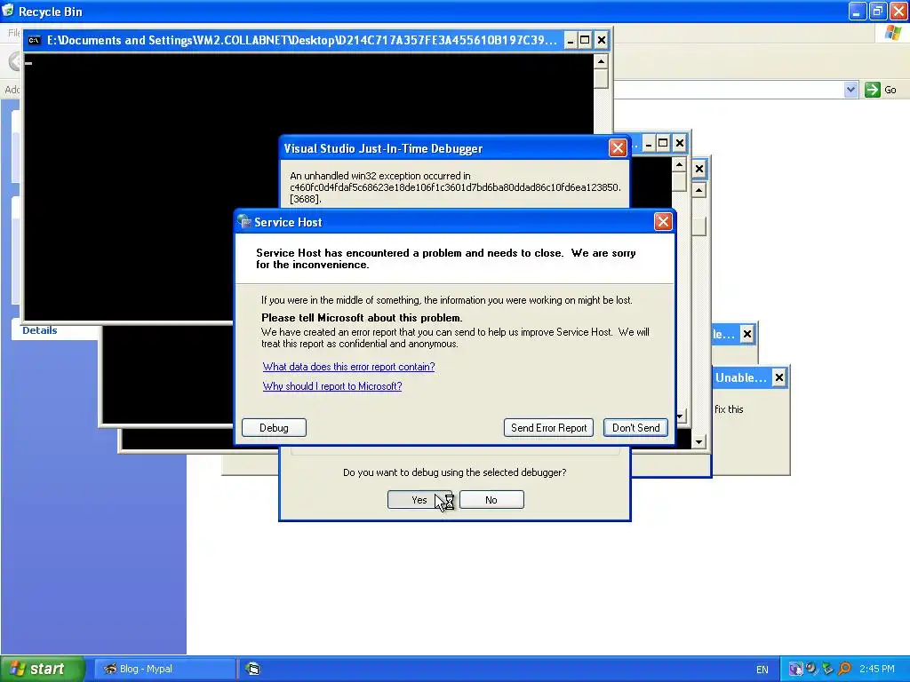Image resolution: width=910 pixels, height=682 pixels.
Task: Click No in the Just-In-Time Debugger
Action: (491, 500)
